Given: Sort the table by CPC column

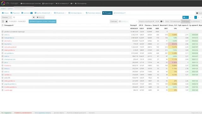Looking at the screenshot, I should (x=141, y=25).
